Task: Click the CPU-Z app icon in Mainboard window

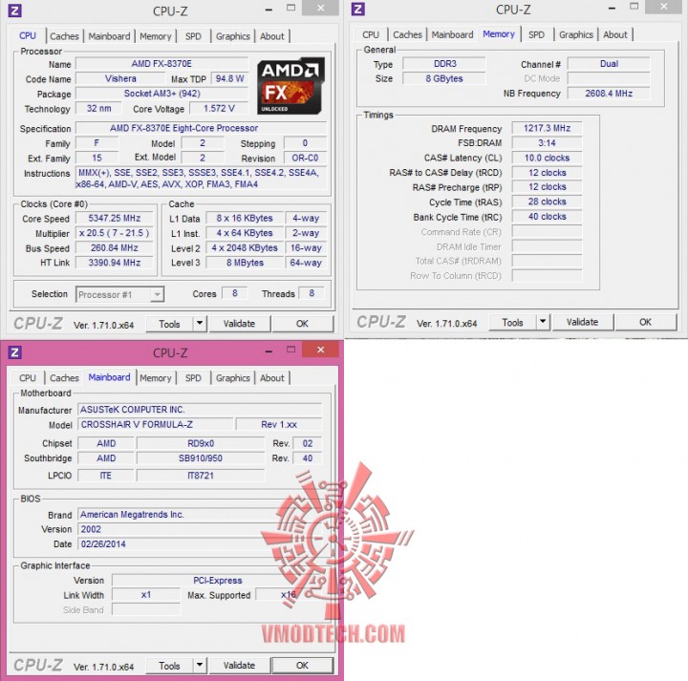Action: (15, 352)
